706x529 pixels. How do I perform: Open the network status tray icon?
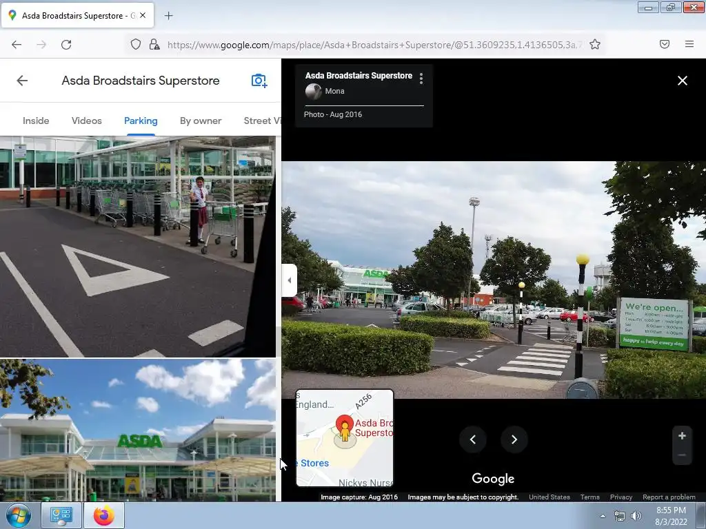click(620, 516)
